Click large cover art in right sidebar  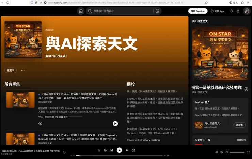tap(220, 54)
